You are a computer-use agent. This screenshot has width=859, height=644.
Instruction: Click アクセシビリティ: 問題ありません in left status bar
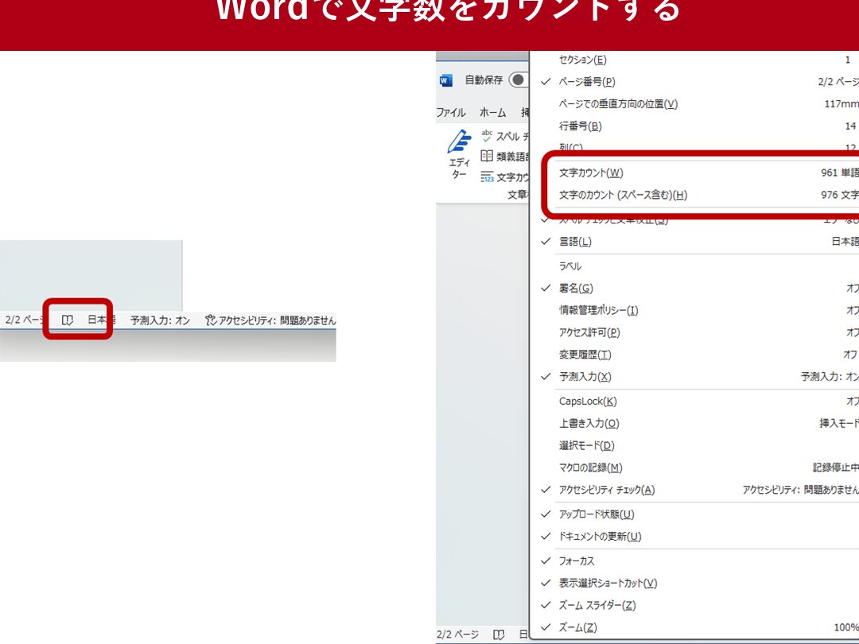(x=278, y=320)
